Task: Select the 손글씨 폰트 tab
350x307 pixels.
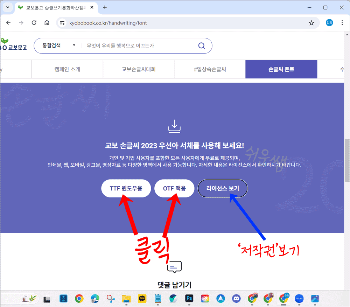Action: (x=281, y=69)
